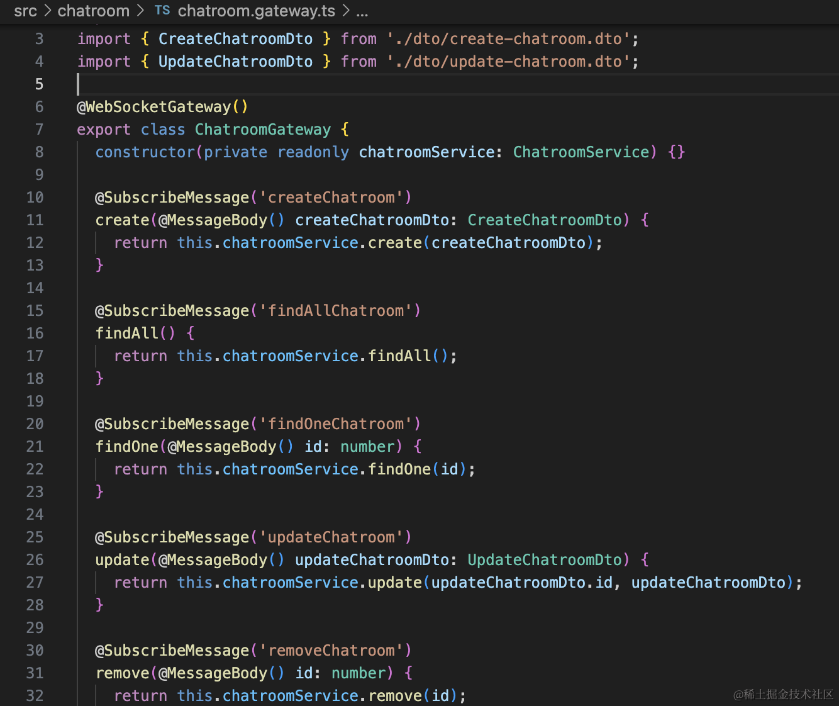Click line number 7 in the gutter
Image resolution: width=839 pixels, height=706 pixels.
(x=39, y=130)
